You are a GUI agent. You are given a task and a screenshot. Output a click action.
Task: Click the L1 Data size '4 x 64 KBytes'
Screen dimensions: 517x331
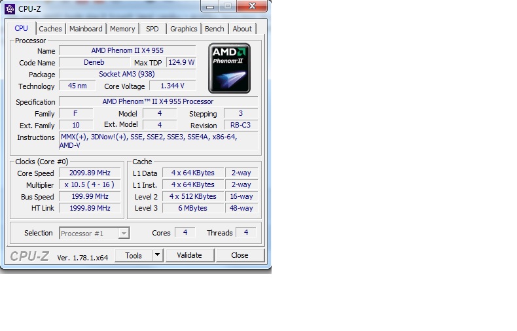(193, 173)
